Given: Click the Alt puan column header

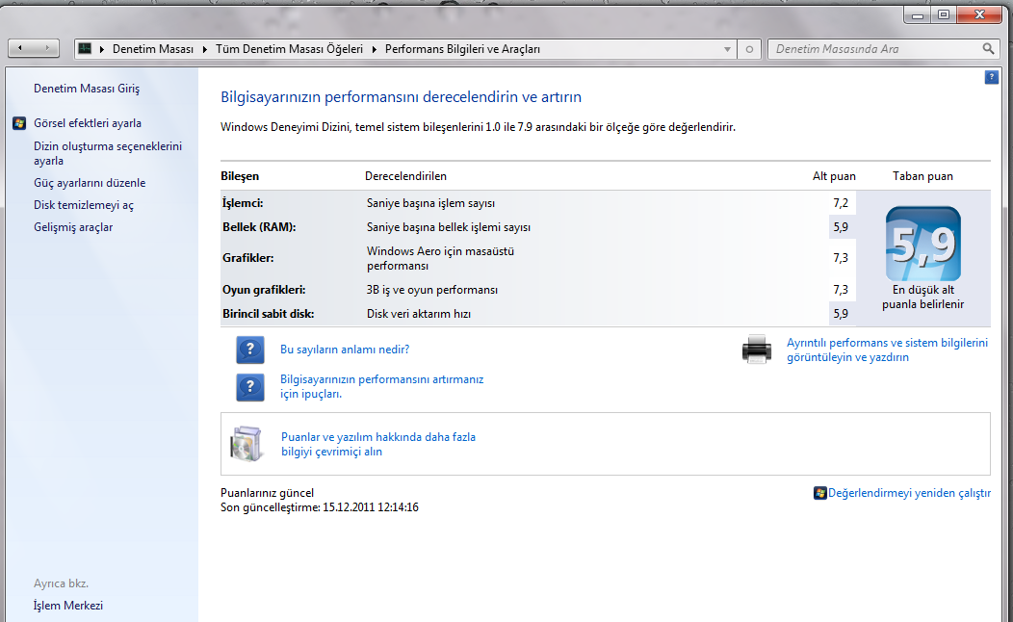Looking at the screenshot, I should tap(834, 176).
